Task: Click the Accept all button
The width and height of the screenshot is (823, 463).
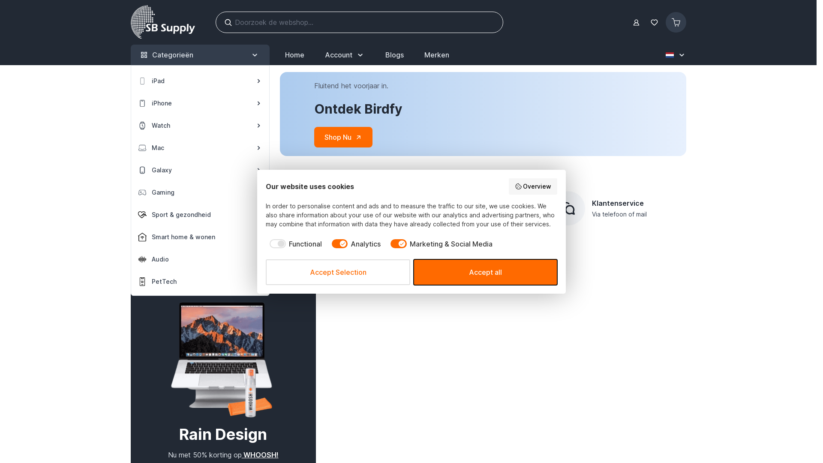Action: (485, 272)
